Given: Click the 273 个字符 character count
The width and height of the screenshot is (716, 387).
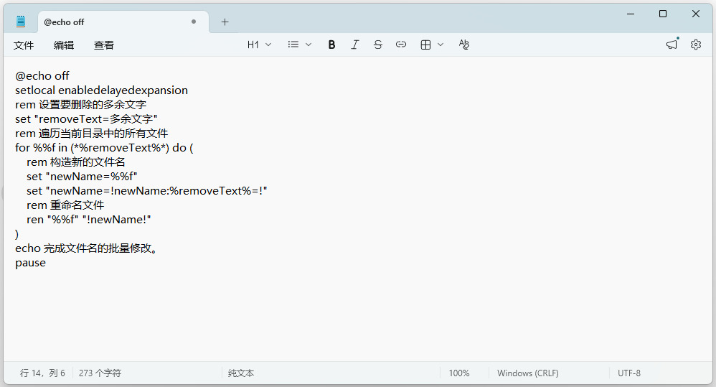Looking at the screenshot, I should (100, 373).
